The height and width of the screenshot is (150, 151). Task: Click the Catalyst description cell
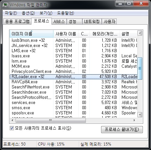129,66
